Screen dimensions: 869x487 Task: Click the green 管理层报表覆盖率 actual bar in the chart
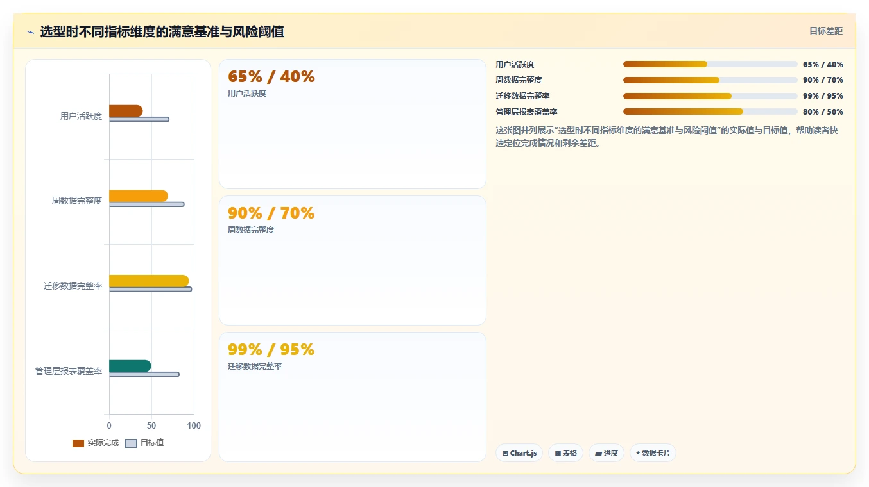tap(130, 366)
